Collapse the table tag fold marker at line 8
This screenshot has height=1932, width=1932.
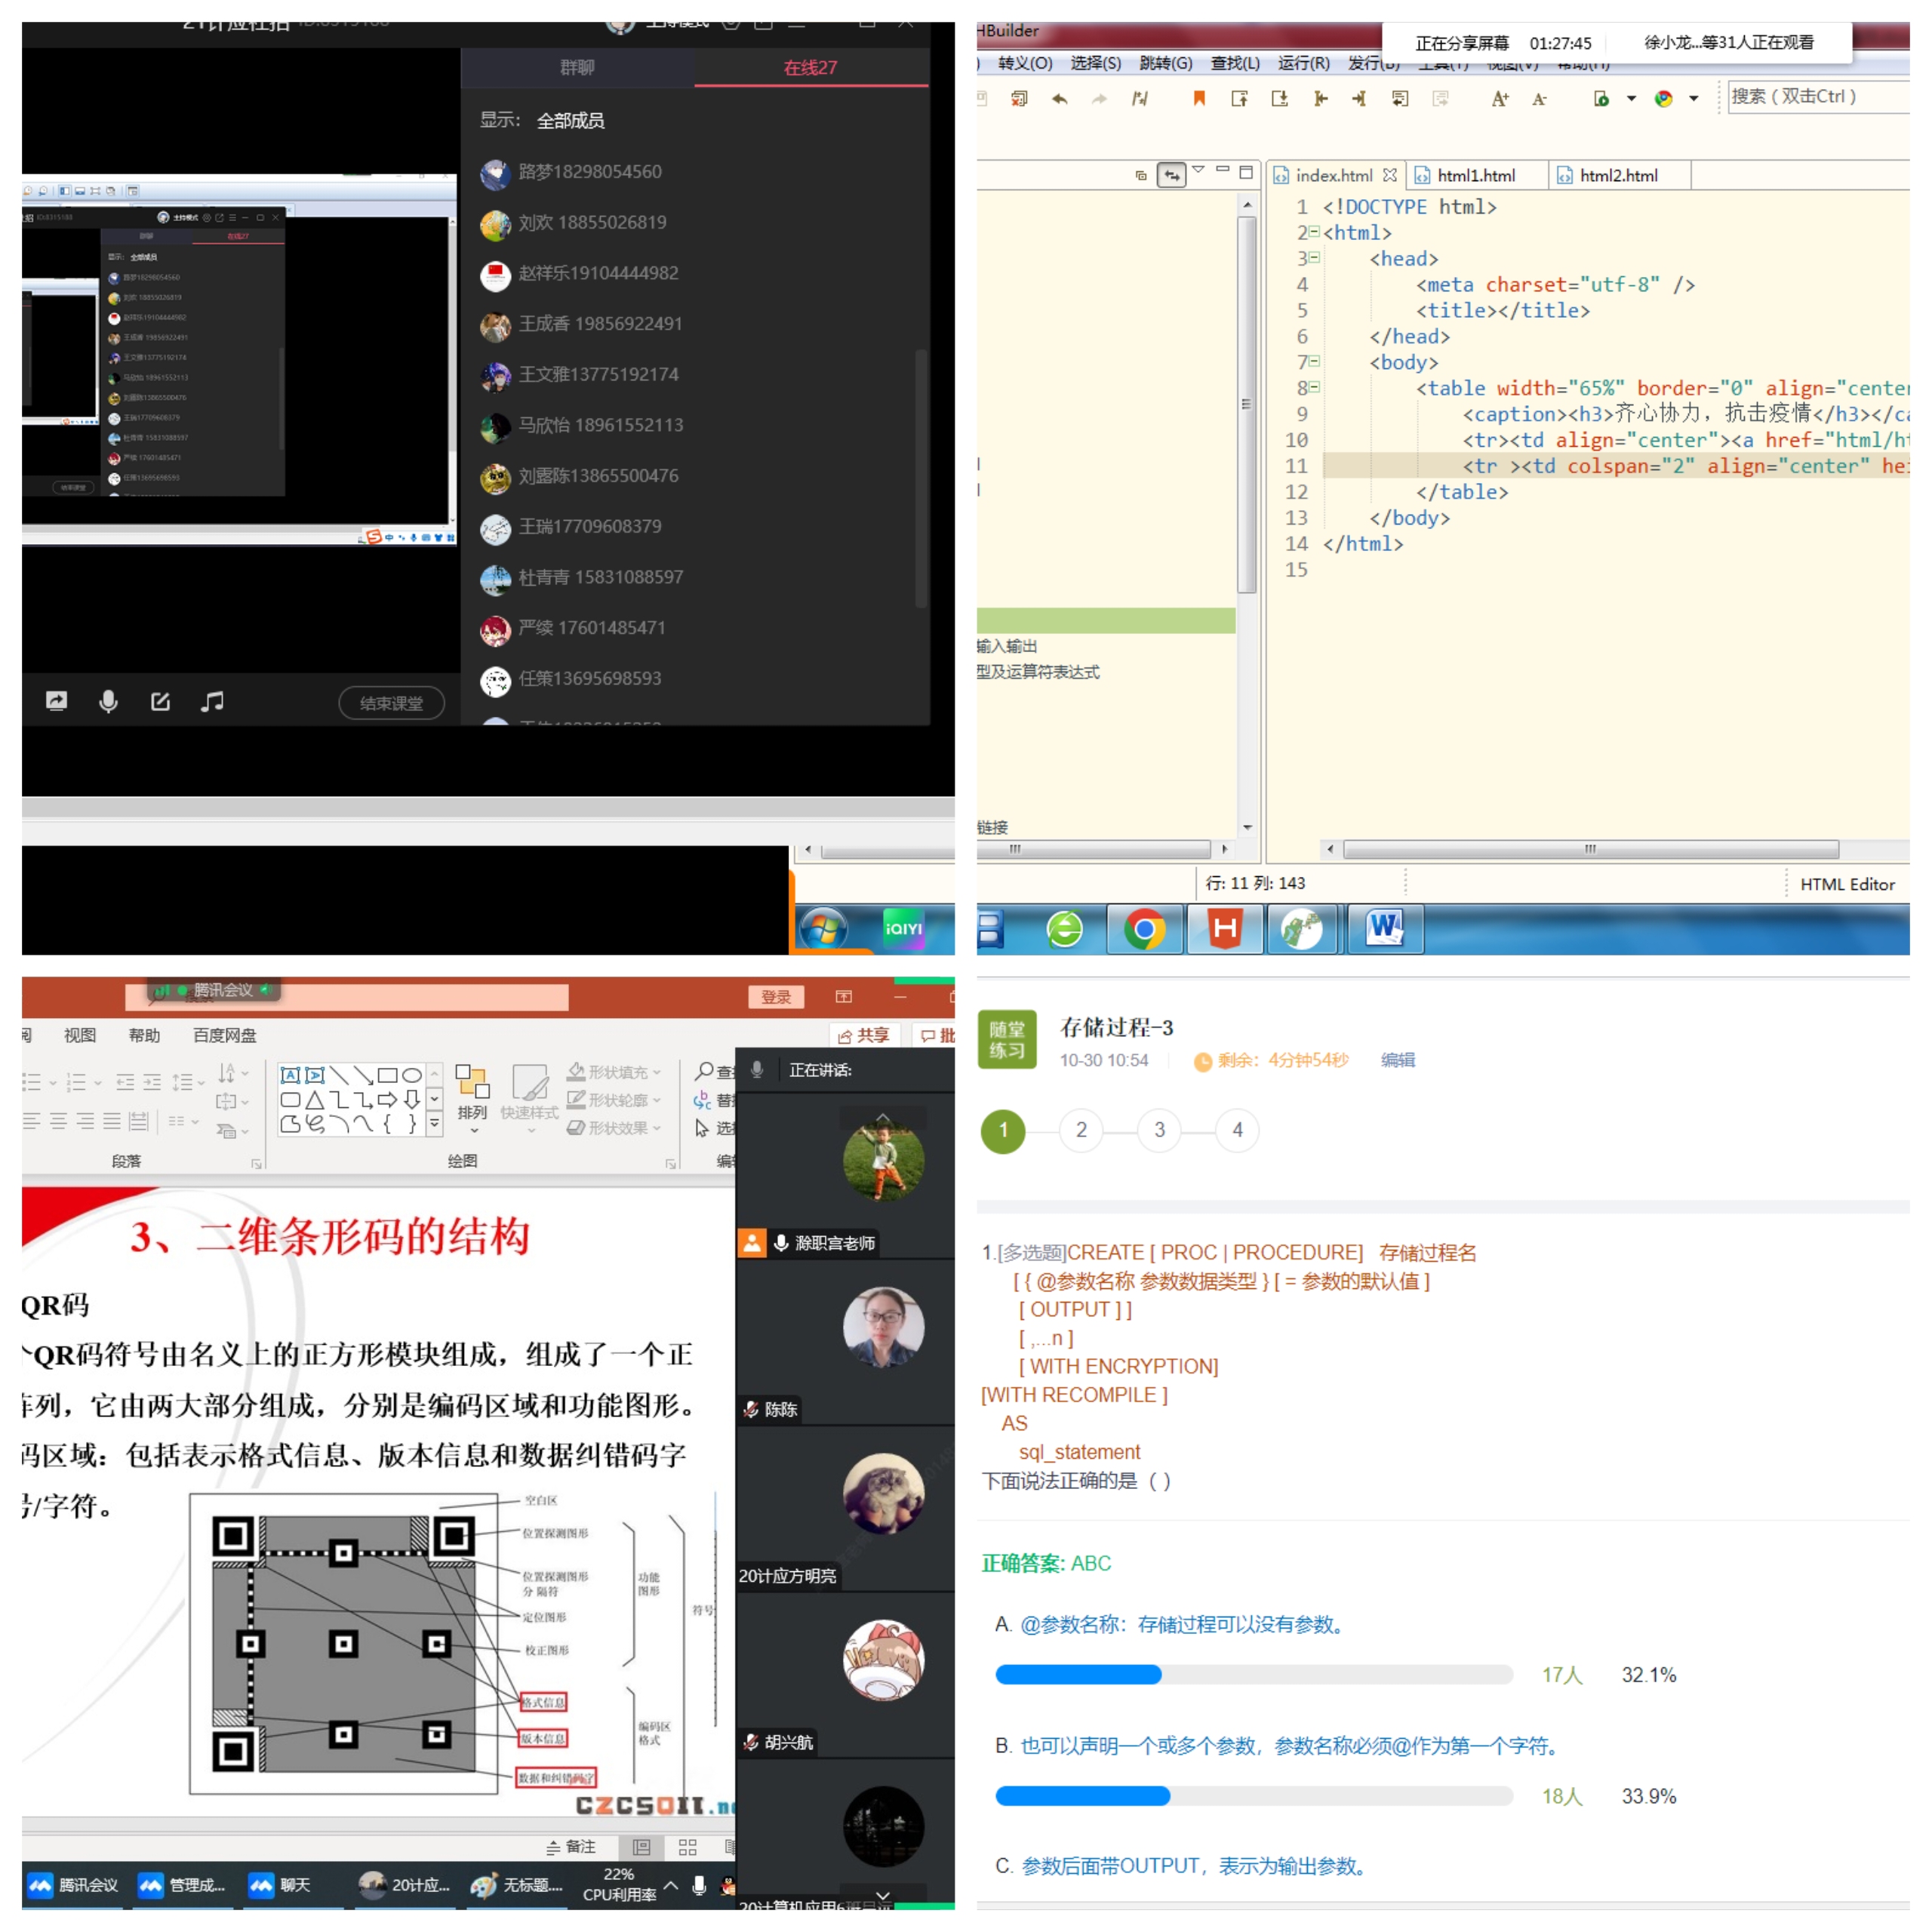click(1314, 387)
